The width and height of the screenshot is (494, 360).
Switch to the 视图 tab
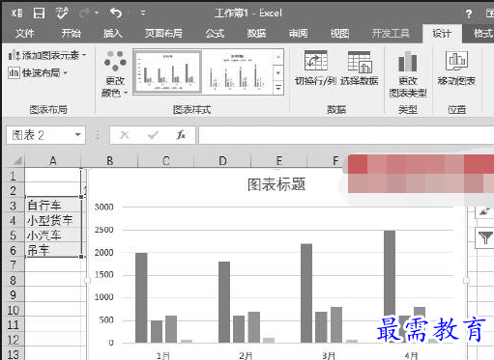click(x=339, y=33)
